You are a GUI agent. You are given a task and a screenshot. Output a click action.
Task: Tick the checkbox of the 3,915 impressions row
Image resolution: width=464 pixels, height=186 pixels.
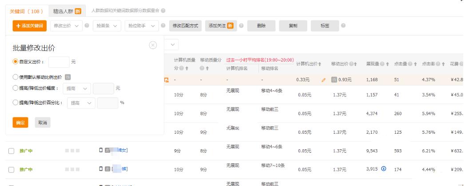click(x=11, y=170)
